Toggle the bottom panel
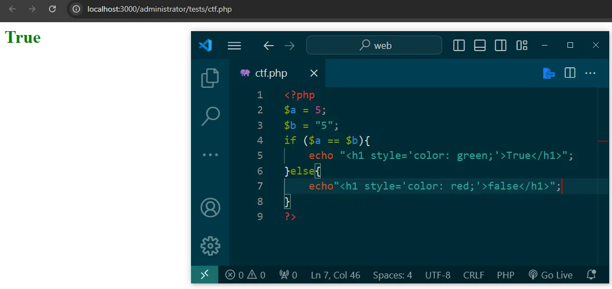The image size is (612, 289). (x=479, y=46)
